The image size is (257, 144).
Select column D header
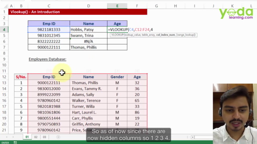[88, 6]
